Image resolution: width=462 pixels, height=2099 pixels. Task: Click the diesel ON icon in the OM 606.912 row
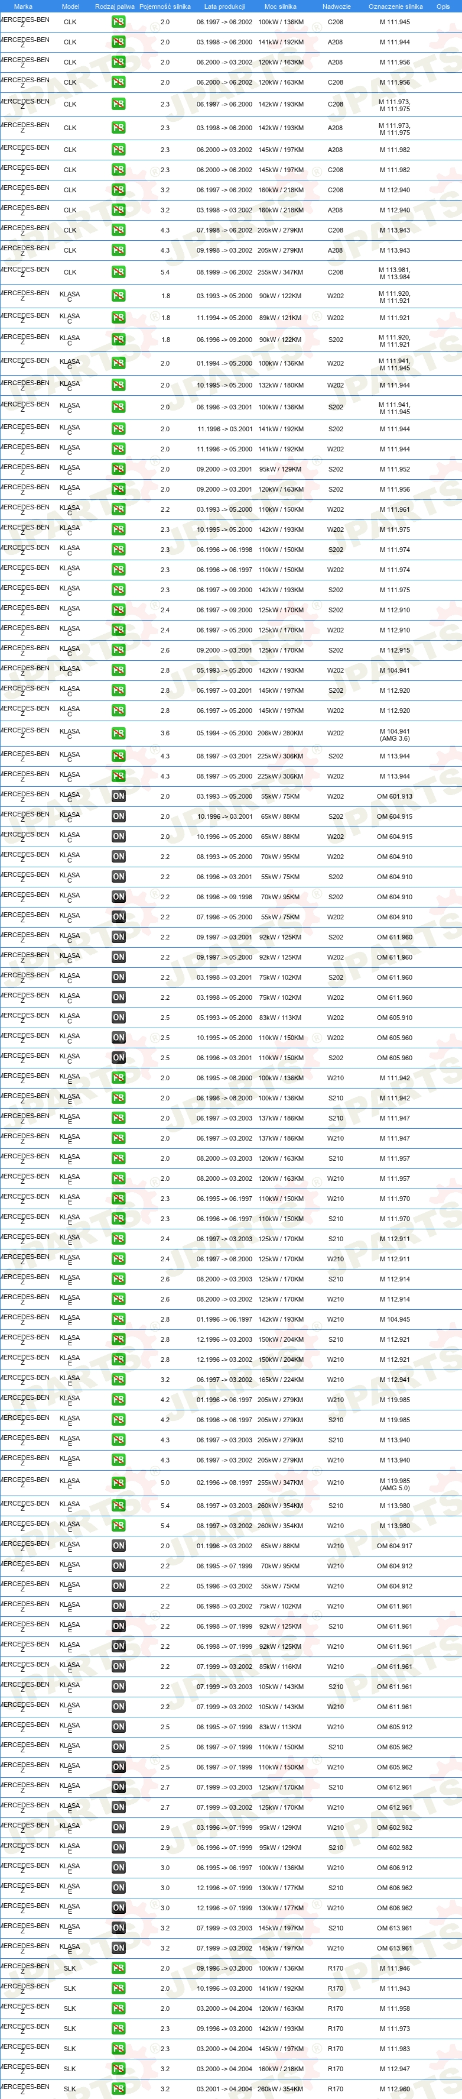pyautogui.click(x=119, y=1868)
